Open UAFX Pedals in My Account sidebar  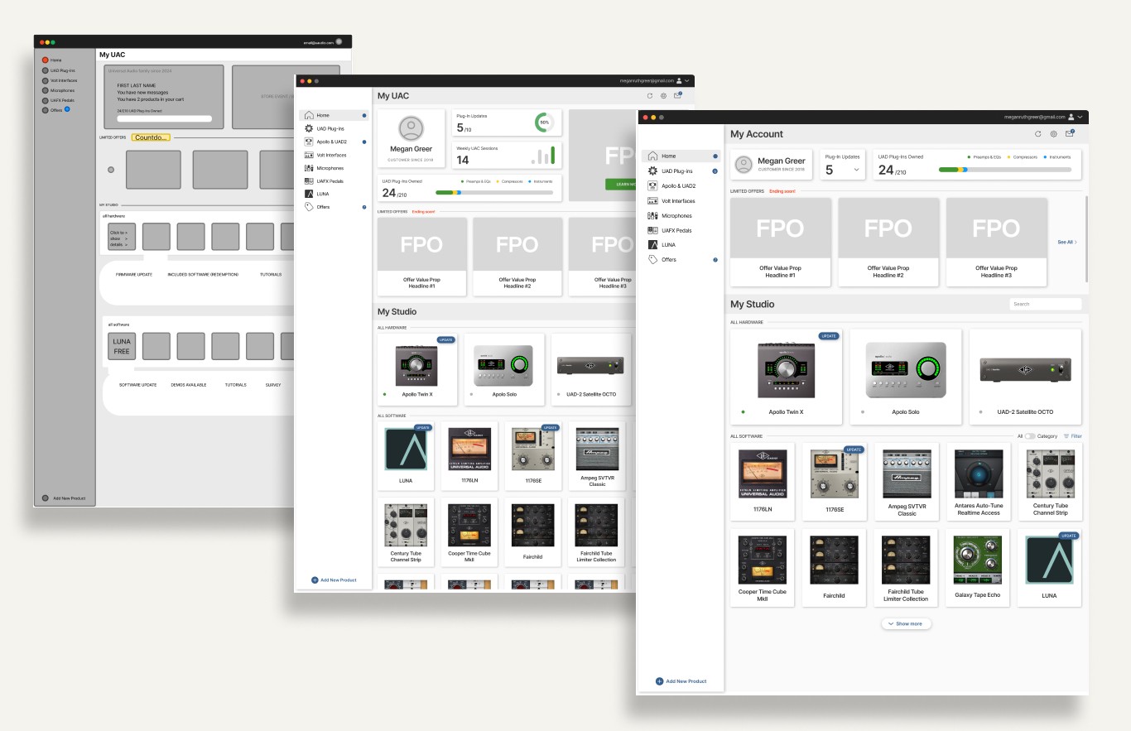click(x=681, y=230)
